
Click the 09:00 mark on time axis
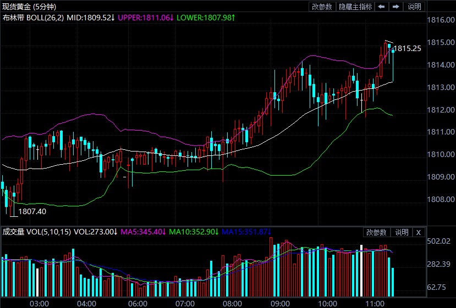pyautogui.click(x=281, y=303)
